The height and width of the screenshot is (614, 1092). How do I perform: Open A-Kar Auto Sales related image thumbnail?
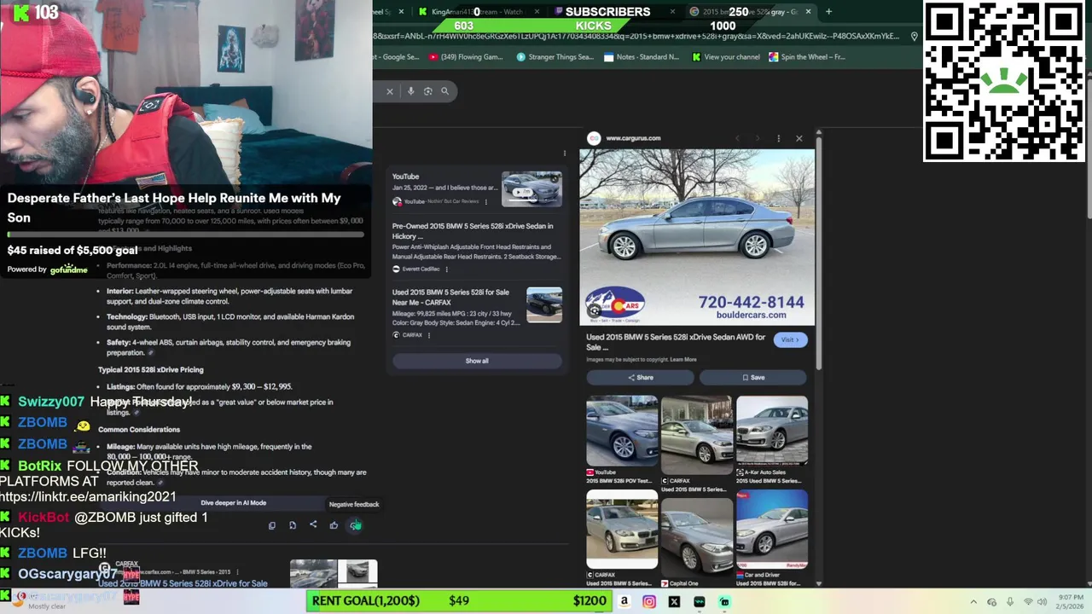point(772,431)
